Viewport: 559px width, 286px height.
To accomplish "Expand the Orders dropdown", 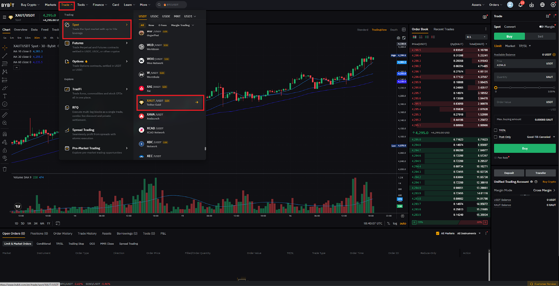I will coord(495,5).
